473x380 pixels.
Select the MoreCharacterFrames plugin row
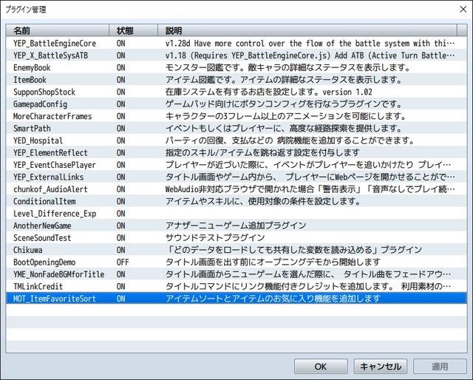point(236,116)
